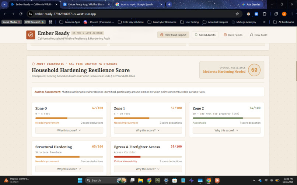This screenshot has width=297, height=185.
Task: Open the tab search dropdown arrow
Action: point(4,4)
